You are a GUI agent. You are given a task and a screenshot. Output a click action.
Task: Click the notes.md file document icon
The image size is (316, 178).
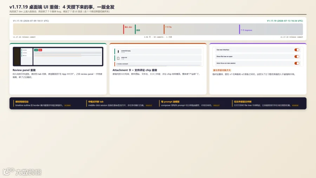coord(118,58)
